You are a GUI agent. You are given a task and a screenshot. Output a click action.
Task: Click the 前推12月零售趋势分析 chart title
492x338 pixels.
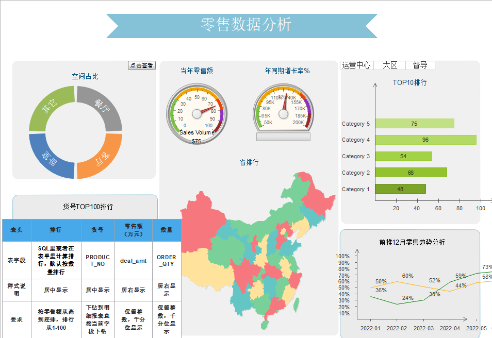point(412,242)
